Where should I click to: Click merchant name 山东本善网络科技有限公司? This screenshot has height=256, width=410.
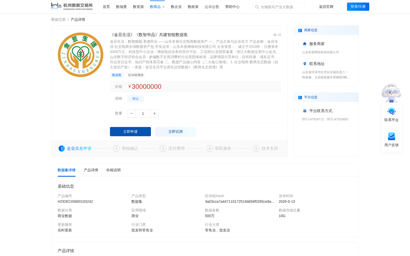(321, 52)
